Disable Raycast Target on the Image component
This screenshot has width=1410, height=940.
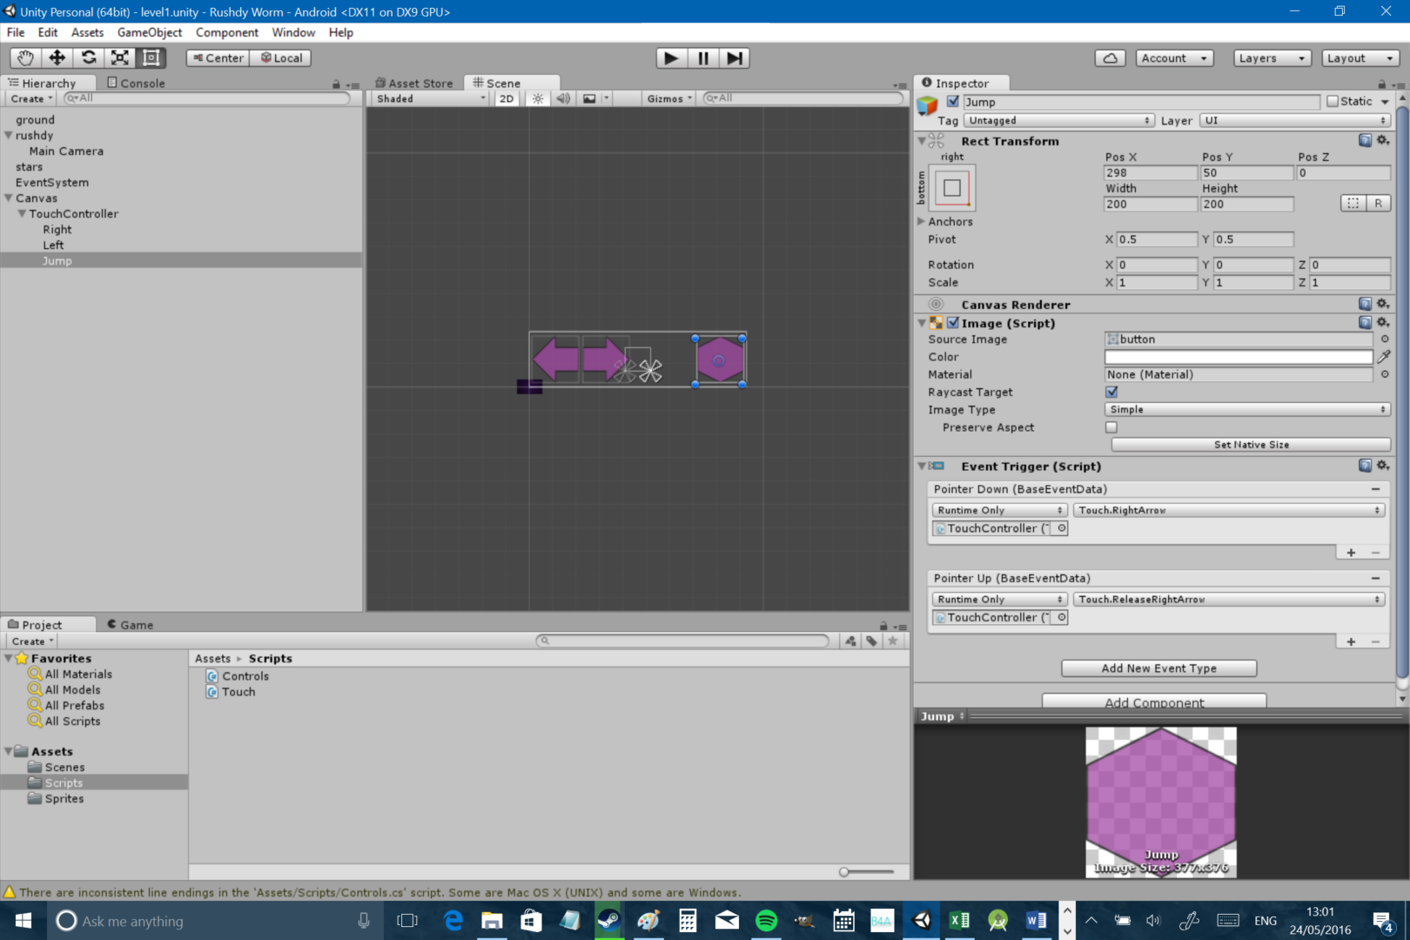click(x=1111, y=392)
